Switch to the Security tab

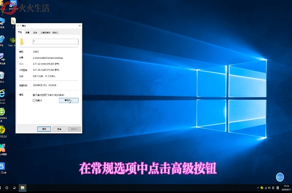(x=35, y=33)
